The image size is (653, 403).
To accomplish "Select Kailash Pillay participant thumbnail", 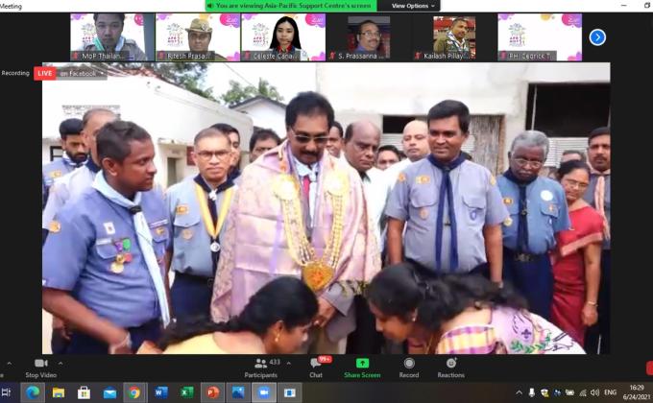I will pos(454,37).
